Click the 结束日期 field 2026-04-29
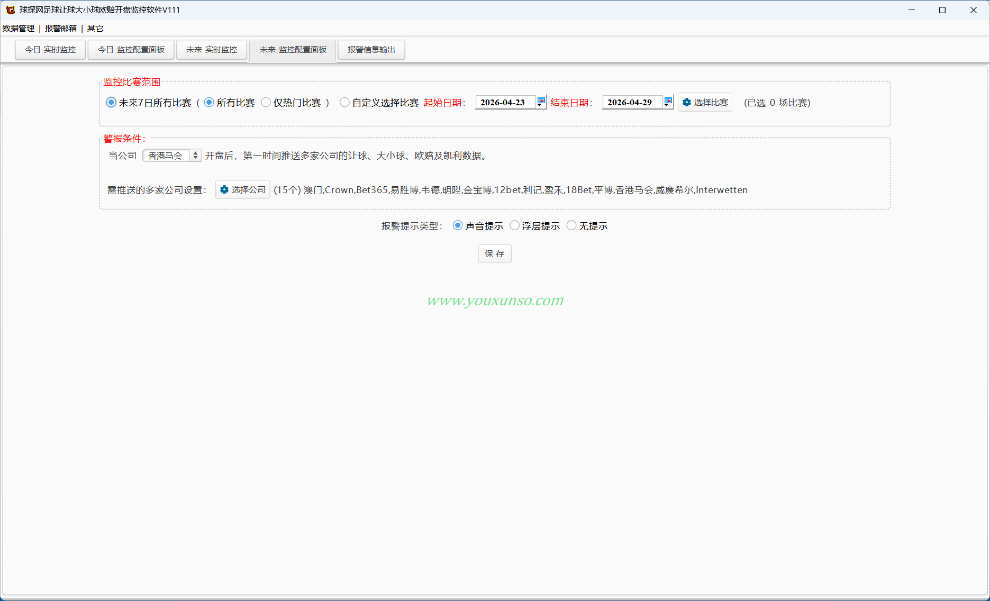 coord(633,103)
